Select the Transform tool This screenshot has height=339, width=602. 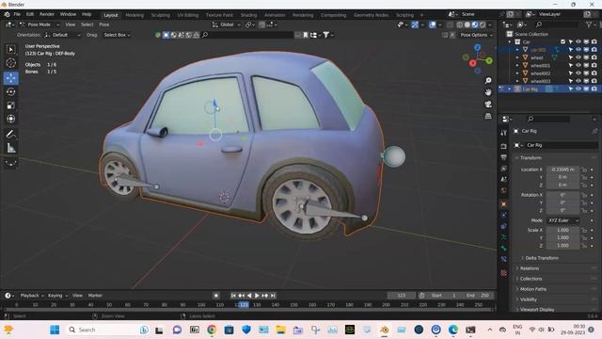pos(10,119)
